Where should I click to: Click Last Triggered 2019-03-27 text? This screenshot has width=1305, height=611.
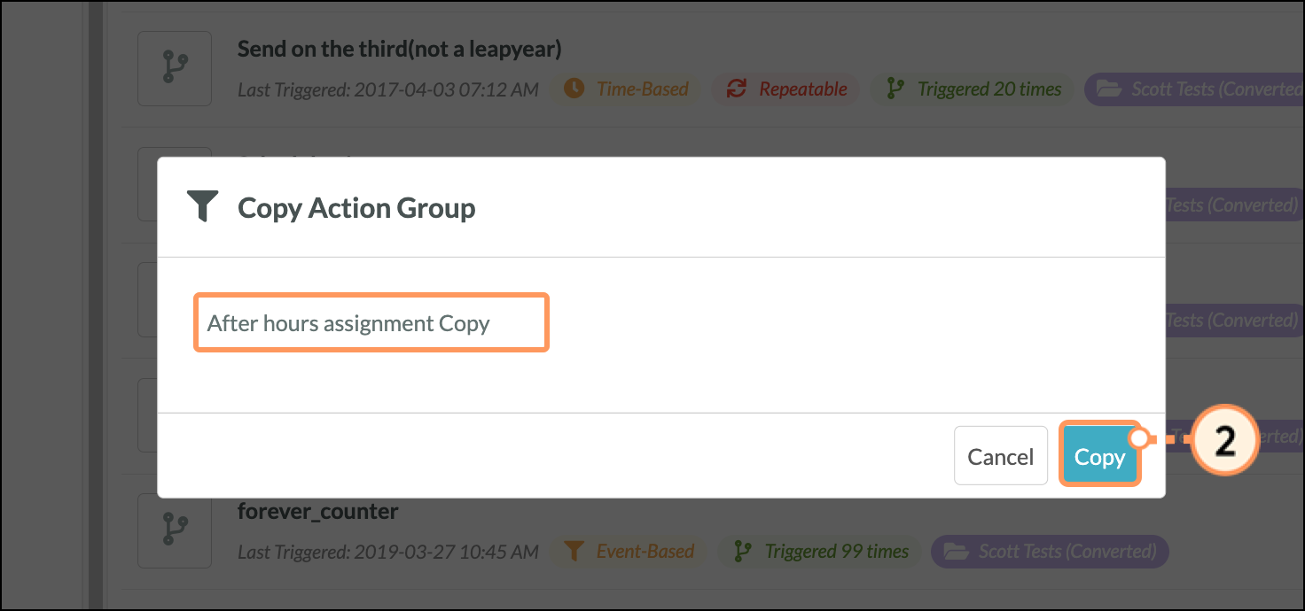(388, 551)
